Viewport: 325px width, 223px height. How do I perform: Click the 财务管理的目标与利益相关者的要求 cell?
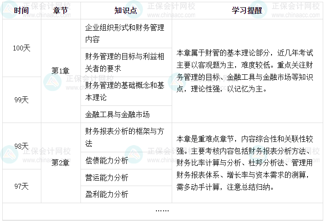pos(125,62)
